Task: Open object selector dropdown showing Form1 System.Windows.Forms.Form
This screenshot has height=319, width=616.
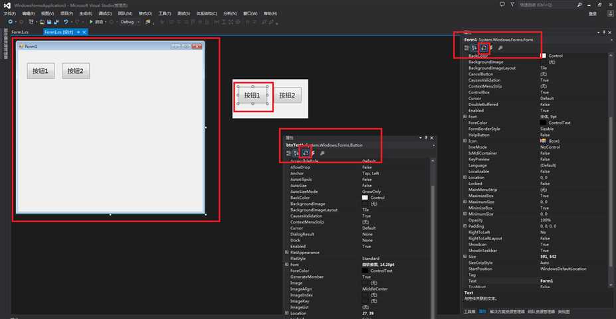Action: coord(611,40)
